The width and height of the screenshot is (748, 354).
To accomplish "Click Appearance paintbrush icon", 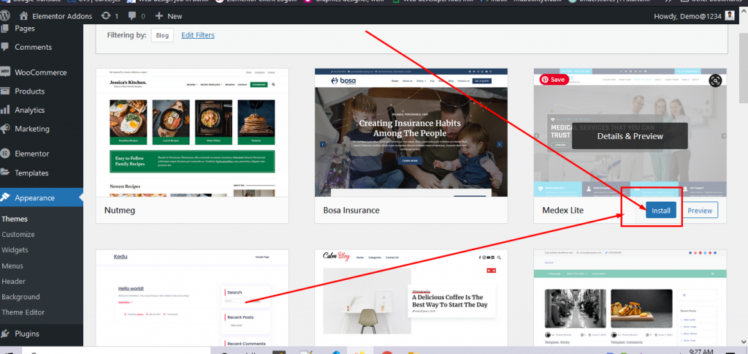I will tap(5, 197).
